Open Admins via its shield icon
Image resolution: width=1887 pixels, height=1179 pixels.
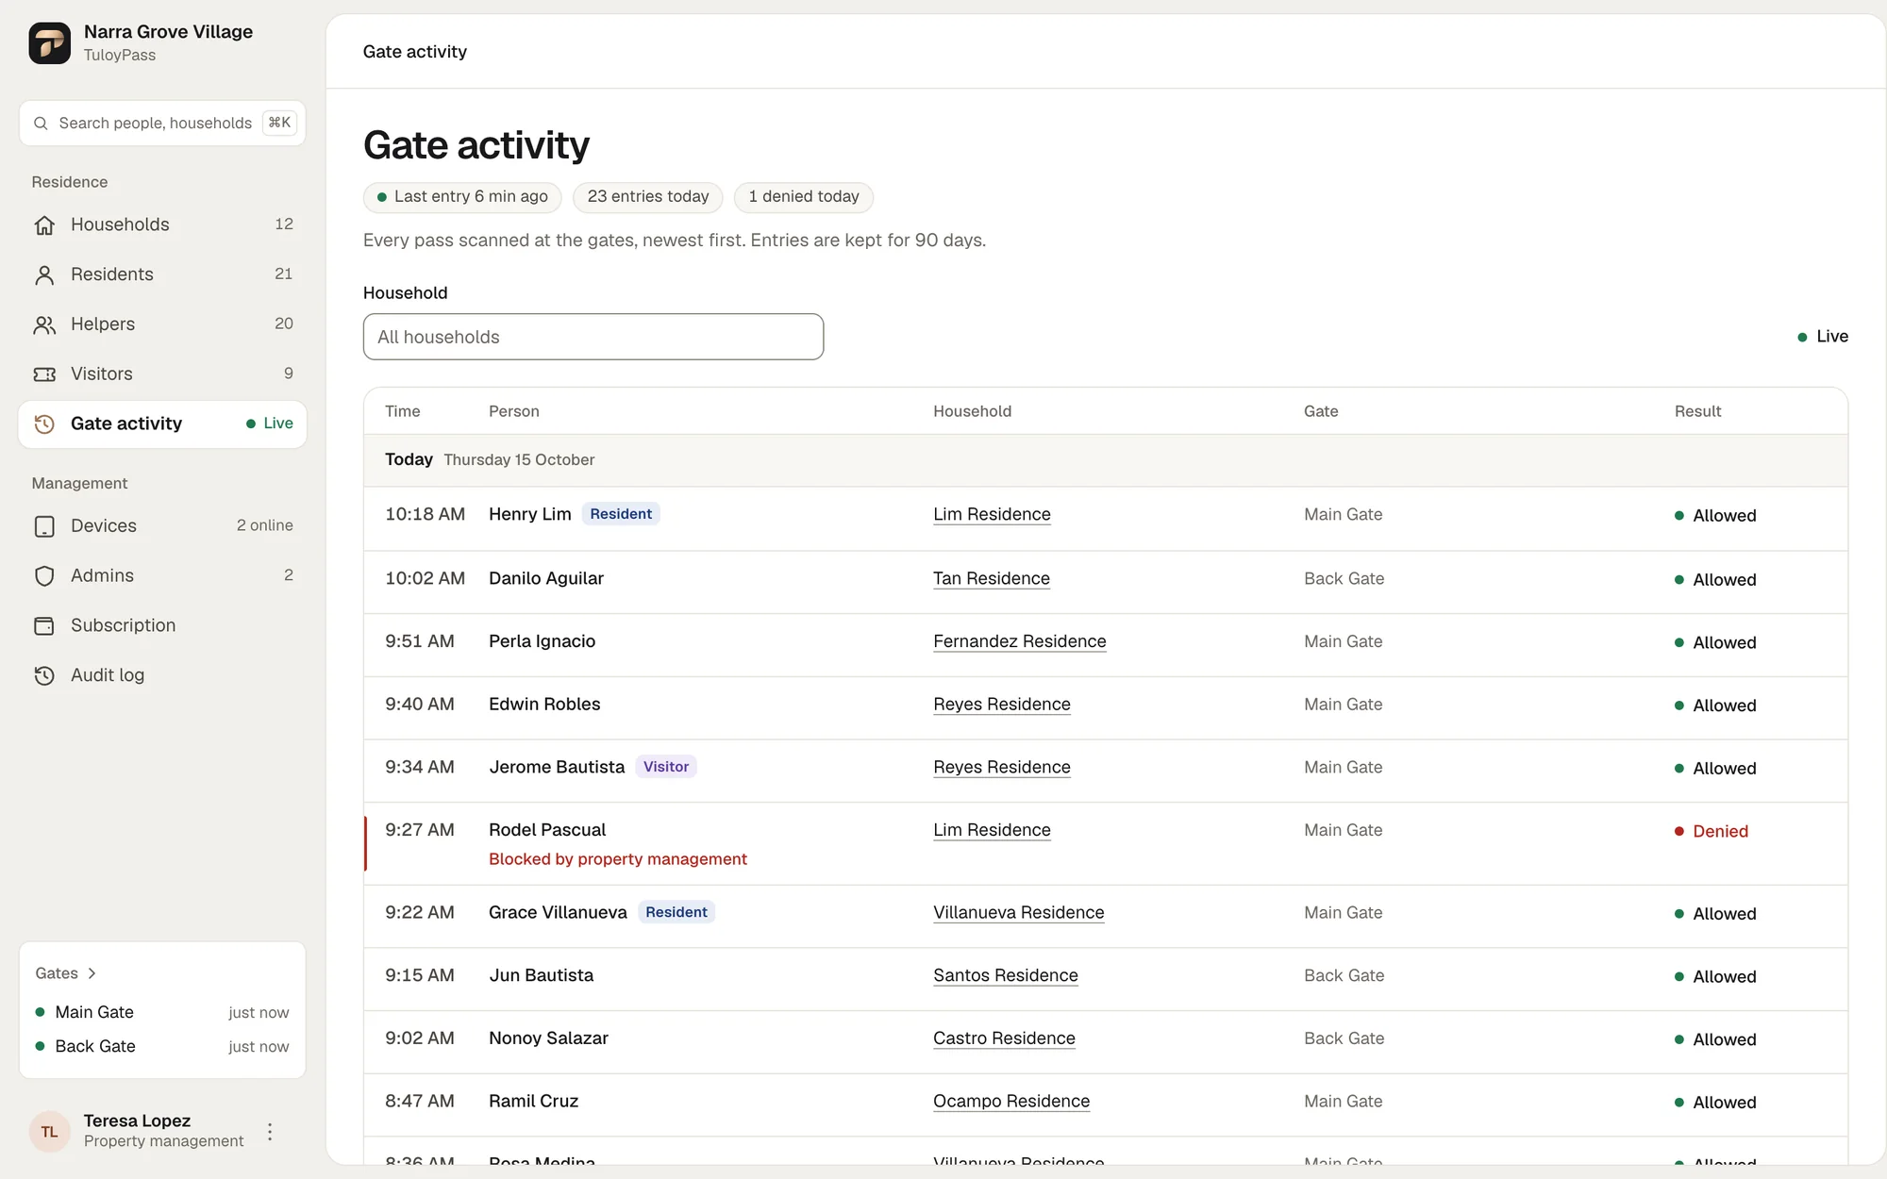[44, 576]
